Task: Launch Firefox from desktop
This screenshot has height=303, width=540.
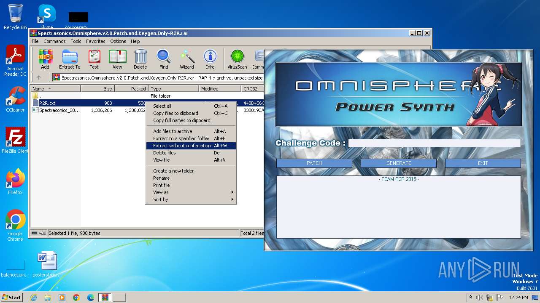Action: (15, 182)
